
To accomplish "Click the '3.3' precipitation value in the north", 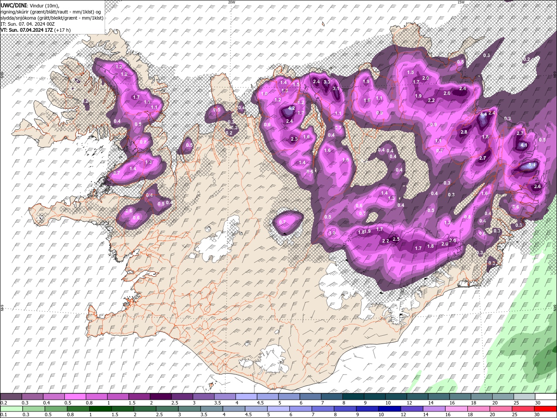I will pyautogui.click(x=327, y=82).
